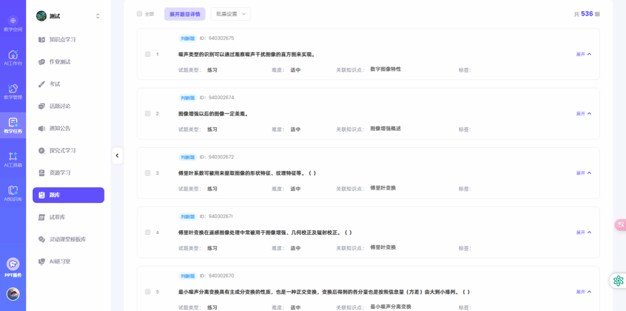Click the pink floating widget on right edge
Image resolution: width=626 pixels, height=311 pixels.
click(x=620, y=225)
